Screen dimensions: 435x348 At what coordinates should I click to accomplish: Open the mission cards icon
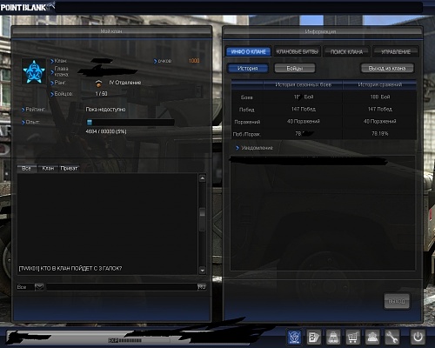314,337
